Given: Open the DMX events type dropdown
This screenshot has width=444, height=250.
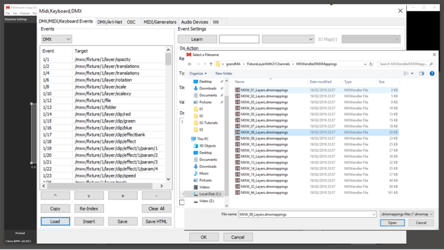Looking at the screenshot, I should coord(57,39).
